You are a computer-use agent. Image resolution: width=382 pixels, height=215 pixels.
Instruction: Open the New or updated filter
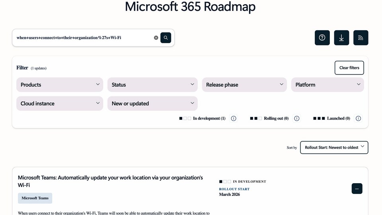[x=152, y=104]
